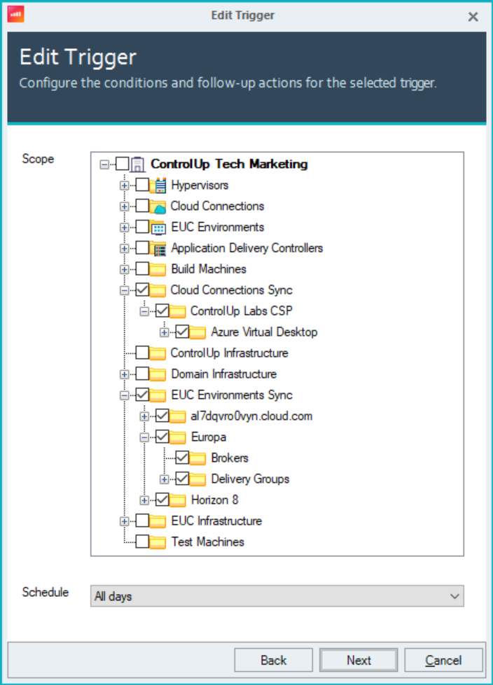Click the Europa folder icon
The height and width of the screenshot is (685, 493).
tap(178, 437)
